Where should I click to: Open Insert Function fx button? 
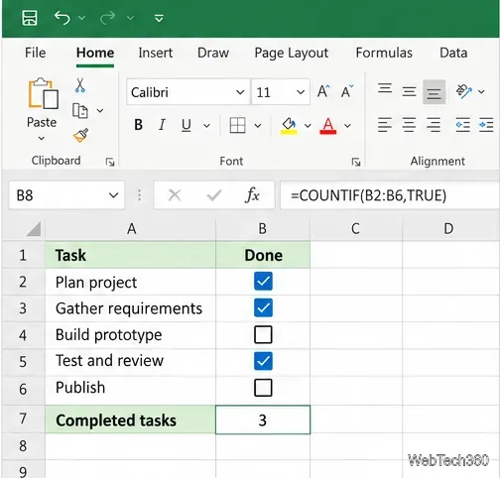pos(252,195)
